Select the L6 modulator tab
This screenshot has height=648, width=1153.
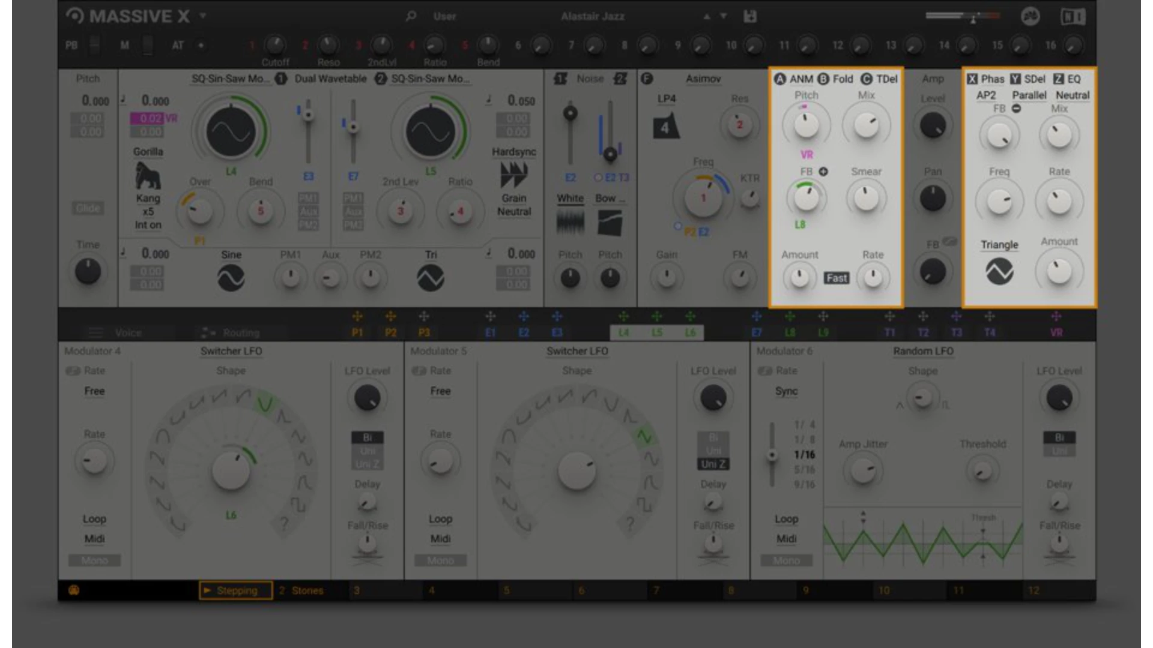tap(690, 332)
